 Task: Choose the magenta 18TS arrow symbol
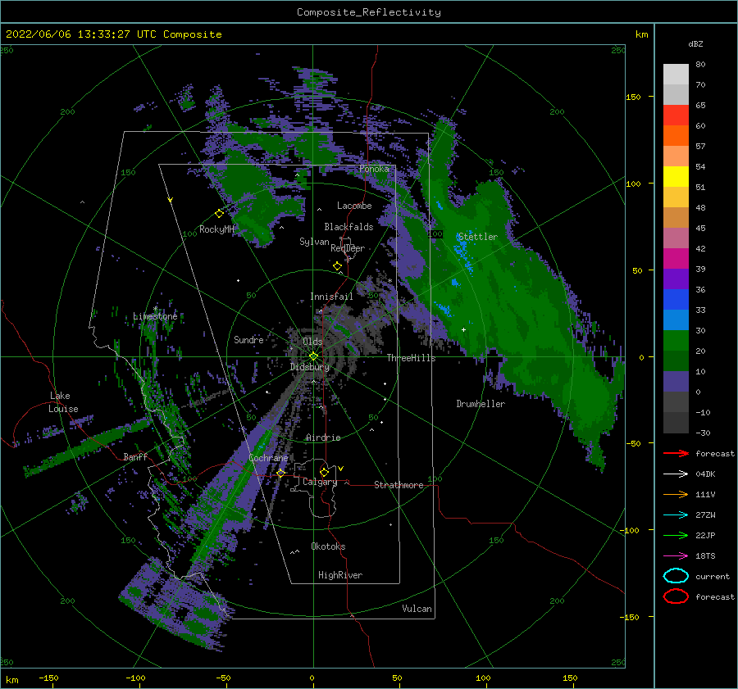[x=676, y=556]
